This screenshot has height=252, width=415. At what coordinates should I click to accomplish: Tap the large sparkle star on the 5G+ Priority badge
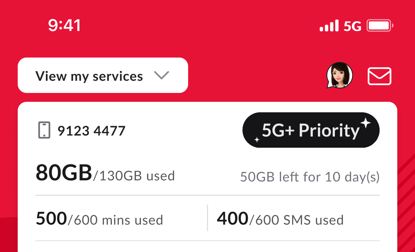pyautogui.click(x=365, y=123)
